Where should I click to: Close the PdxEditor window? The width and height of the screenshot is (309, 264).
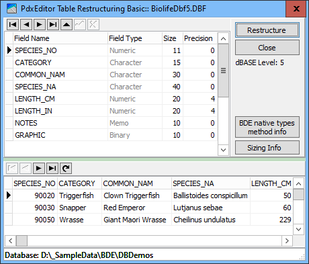point(296,9)
